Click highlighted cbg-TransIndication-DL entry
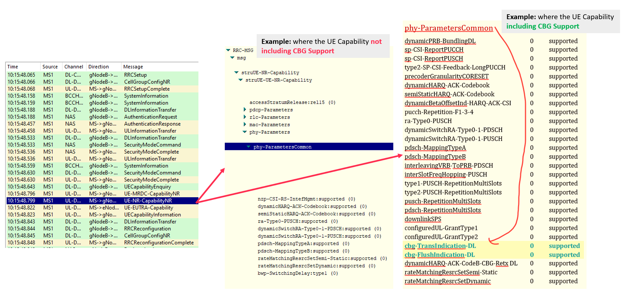 (x=440, y=246)
